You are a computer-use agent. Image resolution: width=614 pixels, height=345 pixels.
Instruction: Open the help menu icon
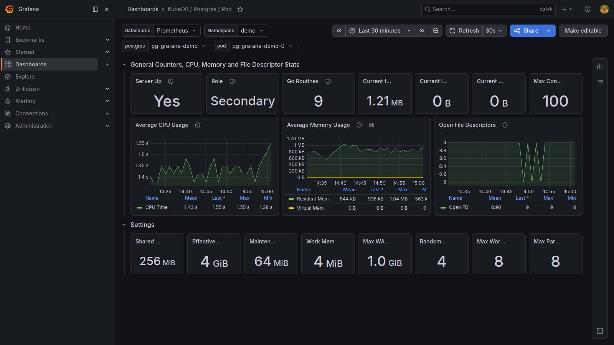(x=588, y=9)
